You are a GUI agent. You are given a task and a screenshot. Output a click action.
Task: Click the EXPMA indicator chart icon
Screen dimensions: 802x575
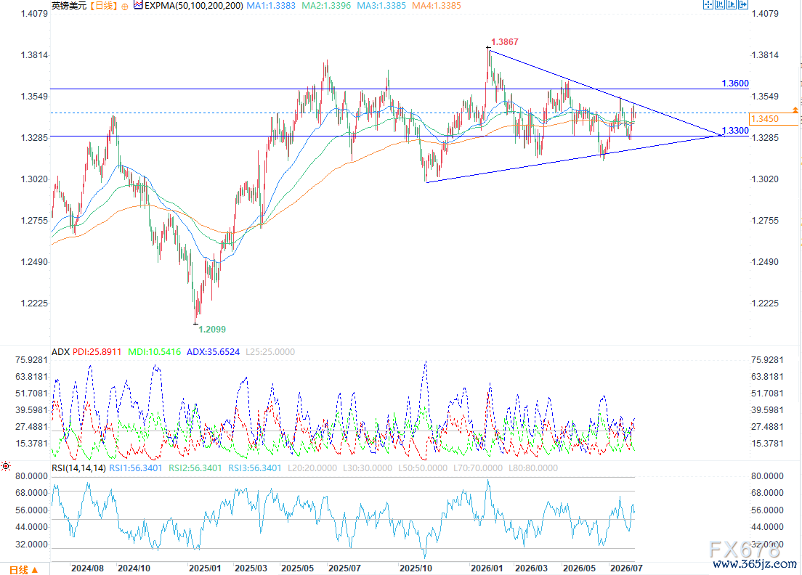click(x=137, y=5)
